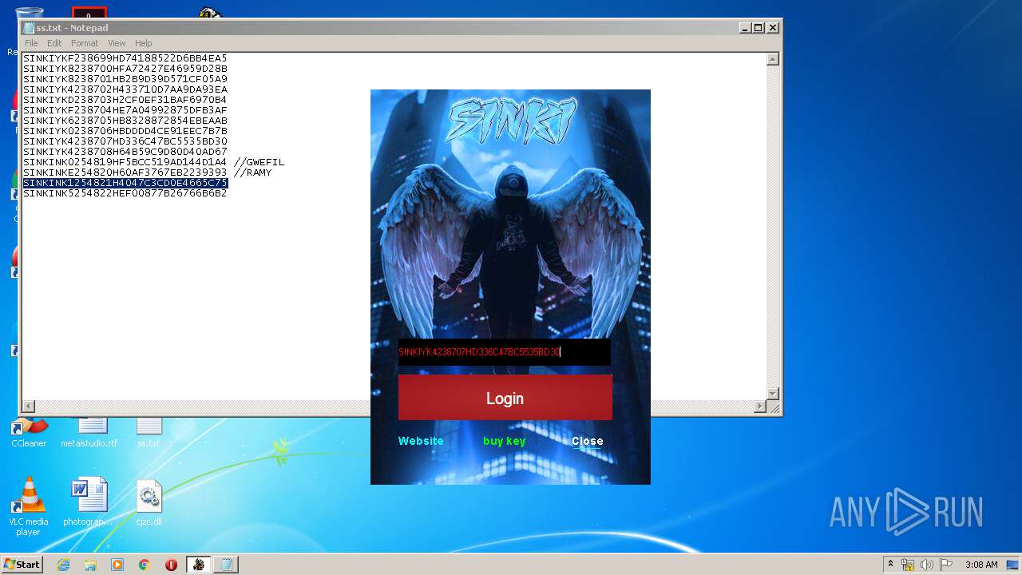Close the ss.txt Notepad window
Image resolution: width=1022 pixels, height=575 pixels.
[772, 28]
